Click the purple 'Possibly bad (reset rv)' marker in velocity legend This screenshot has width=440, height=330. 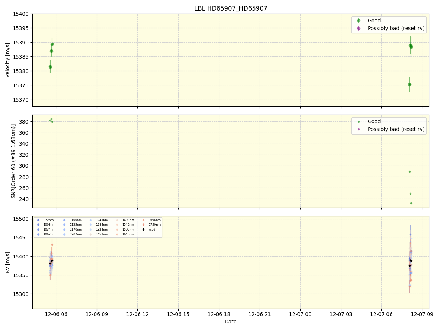point(359,28)
